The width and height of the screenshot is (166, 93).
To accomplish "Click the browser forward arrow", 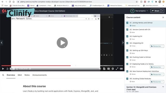I will [x=6, y=2].
